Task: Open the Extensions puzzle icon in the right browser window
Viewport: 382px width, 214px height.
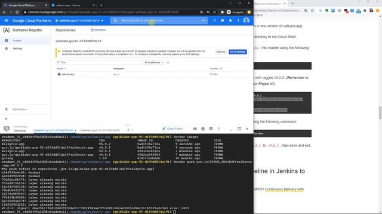Action: coord(365,11)
